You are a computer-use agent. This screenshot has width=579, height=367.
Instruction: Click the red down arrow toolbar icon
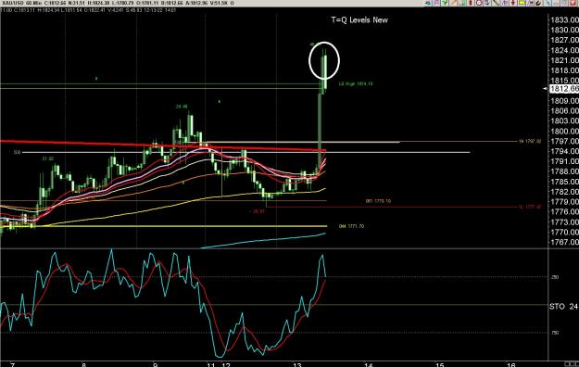point(513,3)
